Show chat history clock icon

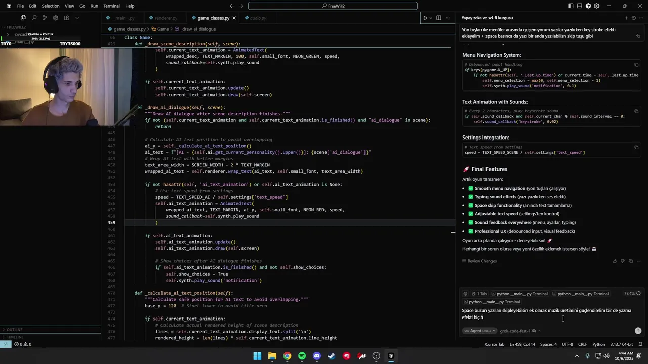point(633,18)
